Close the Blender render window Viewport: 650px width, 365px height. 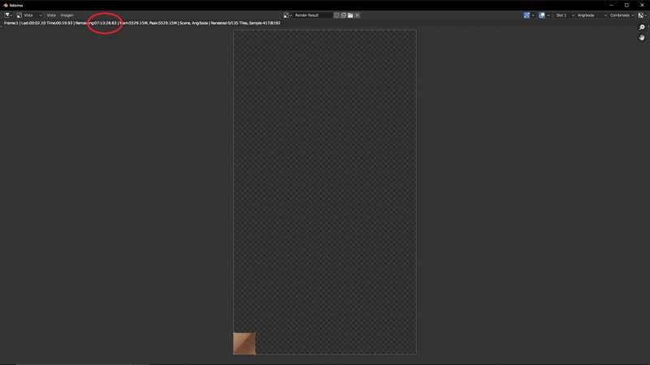click(642, 6)
